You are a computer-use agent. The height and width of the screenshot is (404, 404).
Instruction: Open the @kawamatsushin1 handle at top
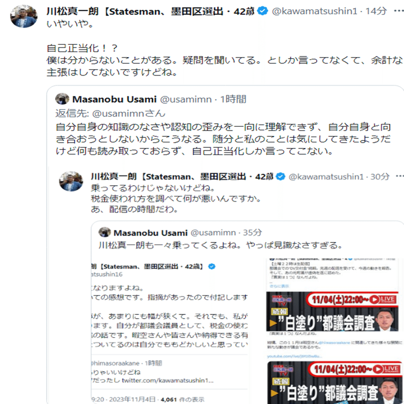point(315,11)
